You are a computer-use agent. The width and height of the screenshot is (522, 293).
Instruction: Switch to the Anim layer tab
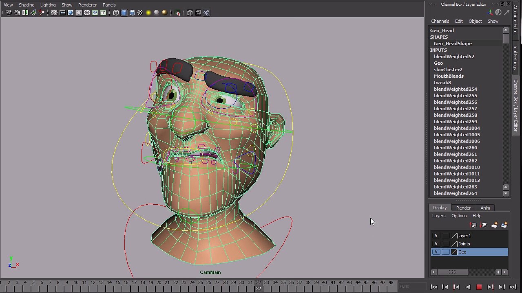coord(485,208)
